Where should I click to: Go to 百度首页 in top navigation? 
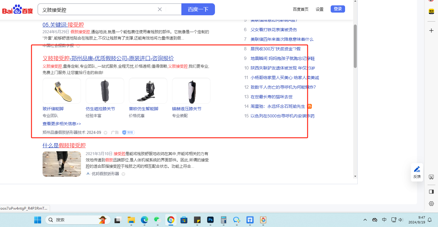pyautogui.click(x=300, y=9)
